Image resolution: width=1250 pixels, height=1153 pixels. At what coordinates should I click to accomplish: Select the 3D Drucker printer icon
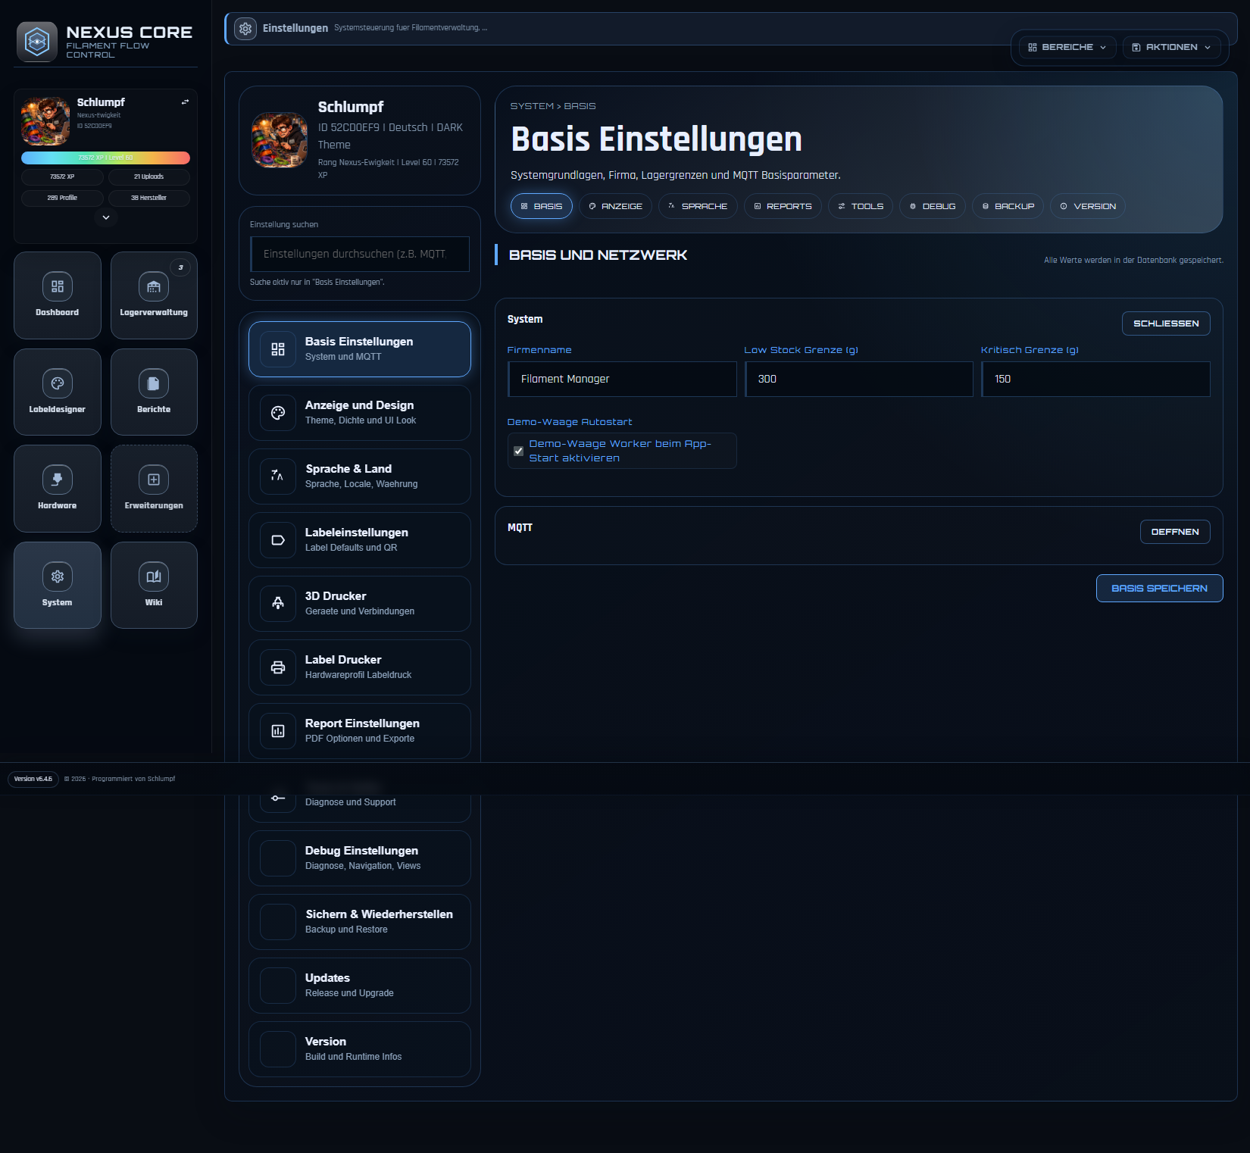coord(277,604)
